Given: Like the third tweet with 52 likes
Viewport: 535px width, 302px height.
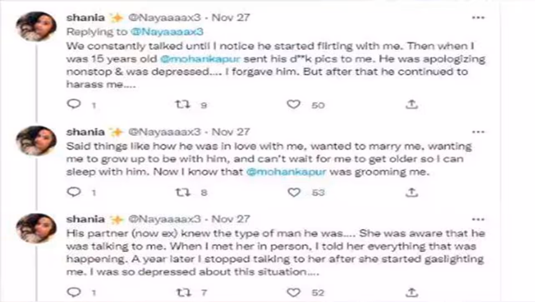Looking at the screenshot, I should pyautogui.click(x=293, y=292).
